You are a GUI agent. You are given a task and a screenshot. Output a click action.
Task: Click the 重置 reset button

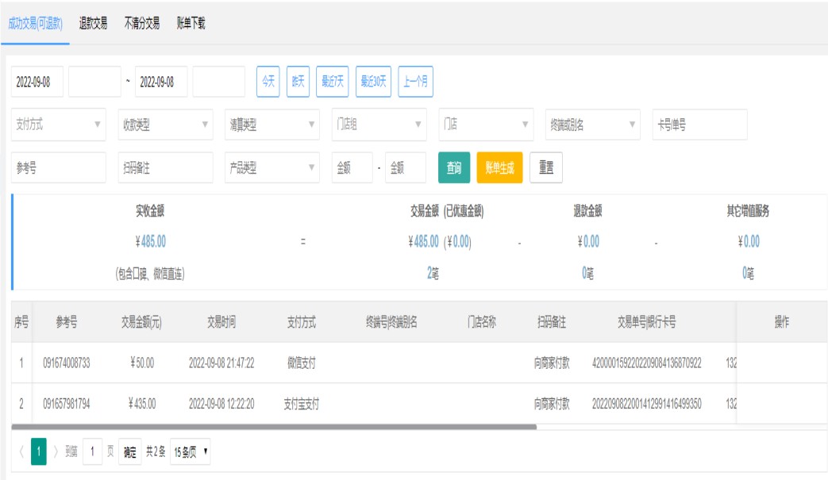546,167
